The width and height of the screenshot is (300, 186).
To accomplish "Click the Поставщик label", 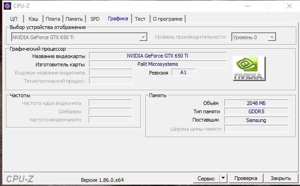I will [x=206, y=120].
